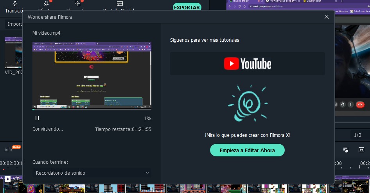370x193 pixels.
Task: Click the 1% progress value
Action: [x=147, y=119]
